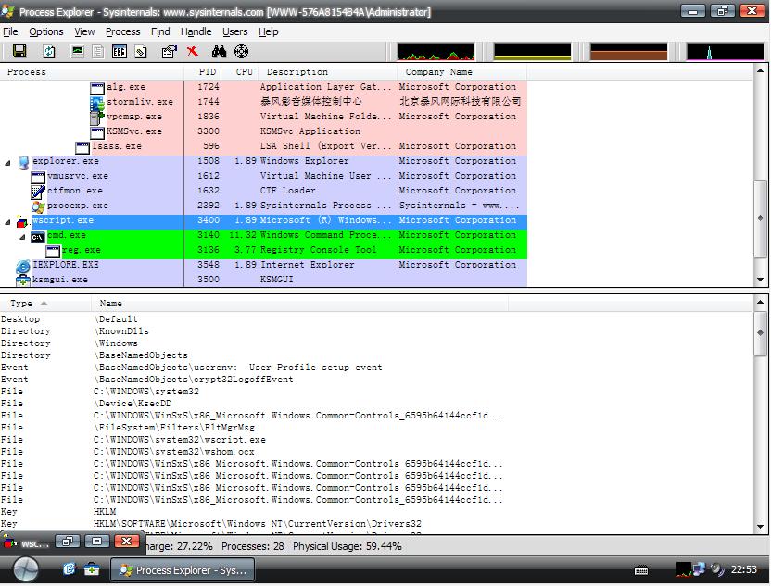
Task: Click the Start button on the taskbar
Action: 25,569
